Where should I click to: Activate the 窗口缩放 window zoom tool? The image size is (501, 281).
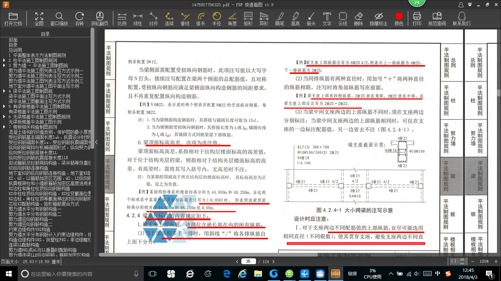pos(59,19)
